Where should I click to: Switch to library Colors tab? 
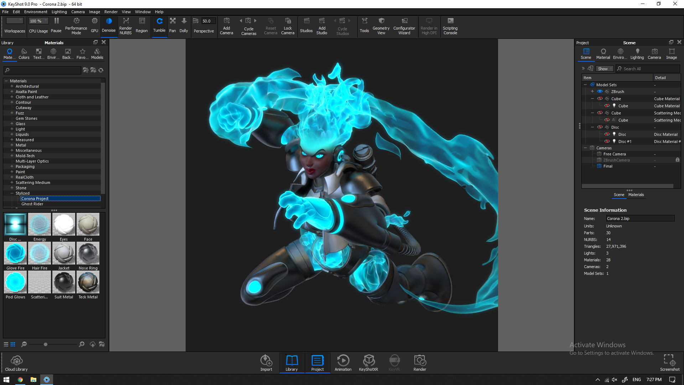click(x=24, y=53)
